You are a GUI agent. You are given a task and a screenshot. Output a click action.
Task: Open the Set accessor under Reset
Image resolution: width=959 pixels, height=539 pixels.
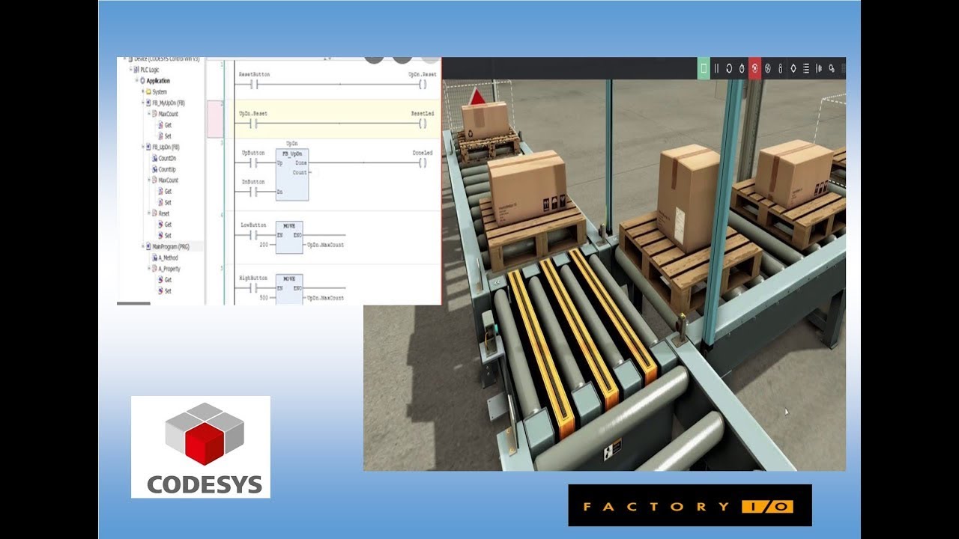coord(164,236)
